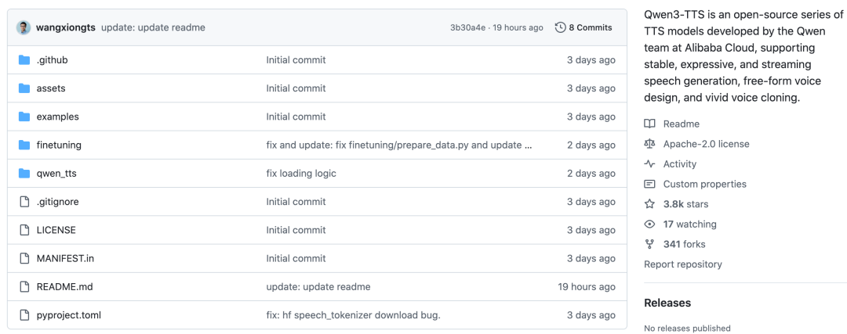
Task: Open pyproject.toml file
Action: [68, 315]
